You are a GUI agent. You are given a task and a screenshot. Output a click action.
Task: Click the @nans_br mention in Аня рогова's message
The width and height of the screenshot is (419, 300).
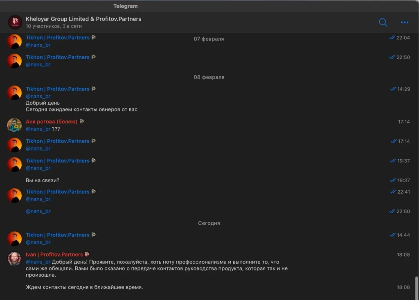point(38,129)
